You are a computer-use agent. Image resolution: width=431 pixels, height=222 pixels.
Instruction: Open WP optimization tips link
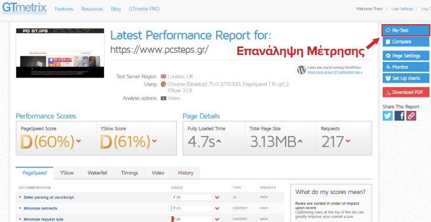(335, 72)
